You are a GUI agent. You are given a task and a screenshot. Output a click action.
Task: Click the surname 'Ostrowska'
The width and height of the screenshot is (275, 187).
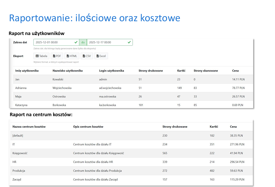[x=59, y=97]
